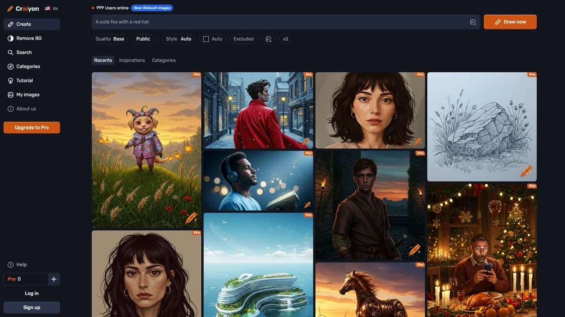Viewport: 565px width, 317px height.
Task: Click the pencil icon on the torch-lit man image
Action: tap(414, 250)
